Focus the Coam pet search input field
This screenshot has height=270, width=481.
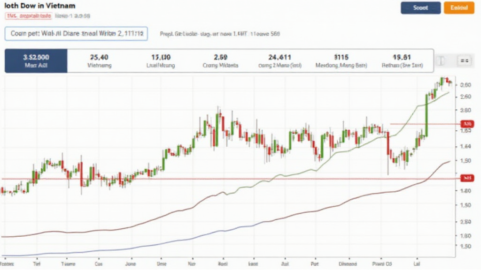[x=76, y=34]
